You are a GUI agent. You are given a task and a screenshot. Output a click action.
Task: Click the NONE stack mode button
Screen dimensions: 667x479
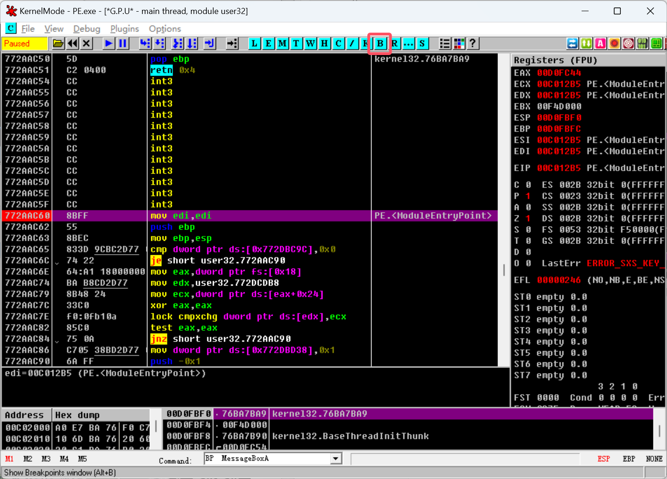pyautogui.click(x=654, y=459)
